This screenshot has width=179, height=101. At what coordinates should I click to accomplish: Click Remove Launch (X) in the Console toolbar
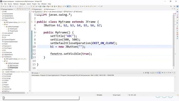pos(146,73)
